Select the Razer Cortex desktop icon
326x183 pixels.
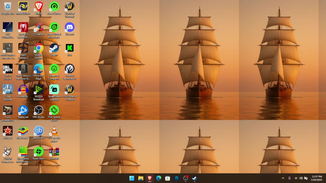click(54, 8)
